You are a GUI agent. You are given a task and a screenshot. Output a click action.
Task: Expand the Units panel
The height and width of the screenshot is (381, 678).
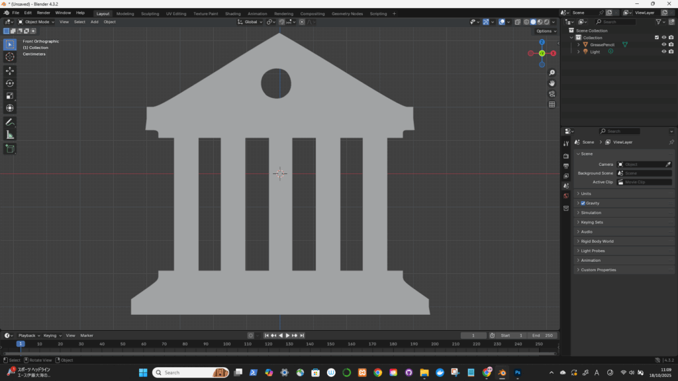coord(585,194)
